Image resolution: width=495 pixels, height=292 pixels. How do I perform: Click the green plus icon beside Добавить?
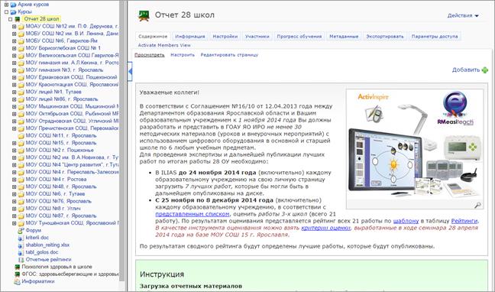pos(485,70)
